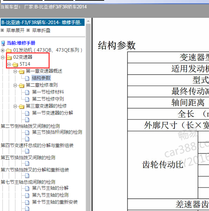Click the 齿轮传动比 table cell
This screenshot has width=209, height=211.
163,165
